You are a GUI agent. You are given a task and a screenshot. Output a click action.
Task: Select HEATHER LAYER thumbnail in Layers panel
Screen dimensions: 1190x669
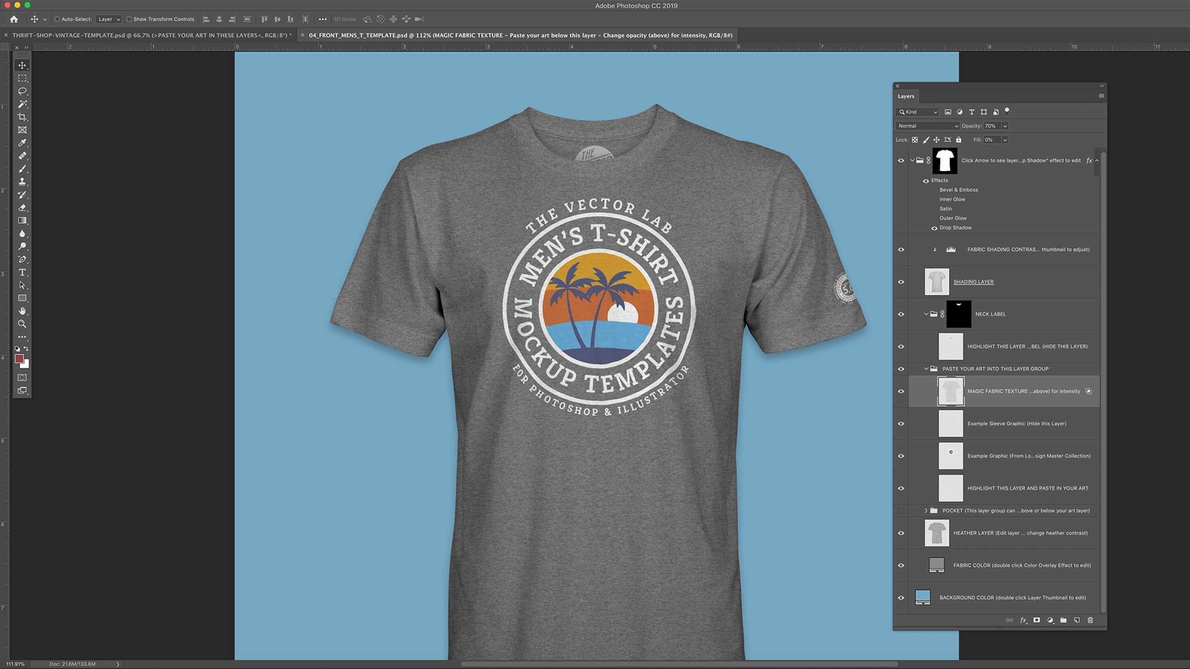tap(937, 533)
